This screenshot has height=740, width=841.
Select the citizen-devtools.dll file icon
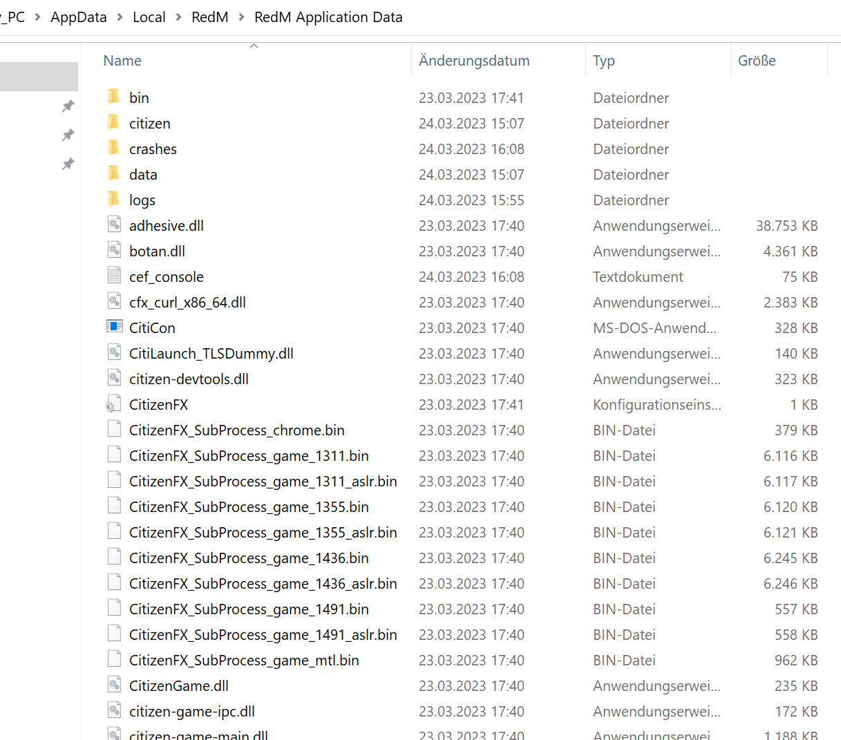click(114, 378)
